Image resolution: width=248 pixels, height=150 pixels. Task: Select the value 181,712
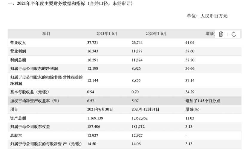coord(138,127)
